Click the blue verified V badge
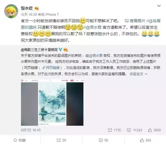 [60, 49]
